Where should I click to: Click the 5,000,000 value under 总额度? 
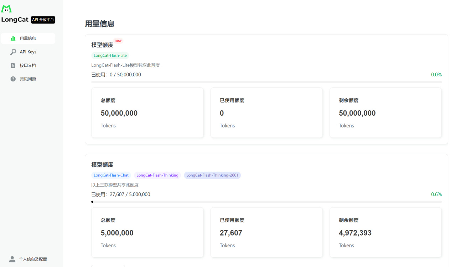pyautogui.click(x=117, y=233)
